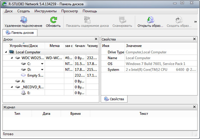Open the Диск menu

tap(9, 11)
